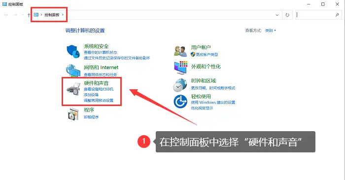Click the 优化视觉显示 link
The width and height of the screenshot is (345, 180).
click(x=202, y=108)
